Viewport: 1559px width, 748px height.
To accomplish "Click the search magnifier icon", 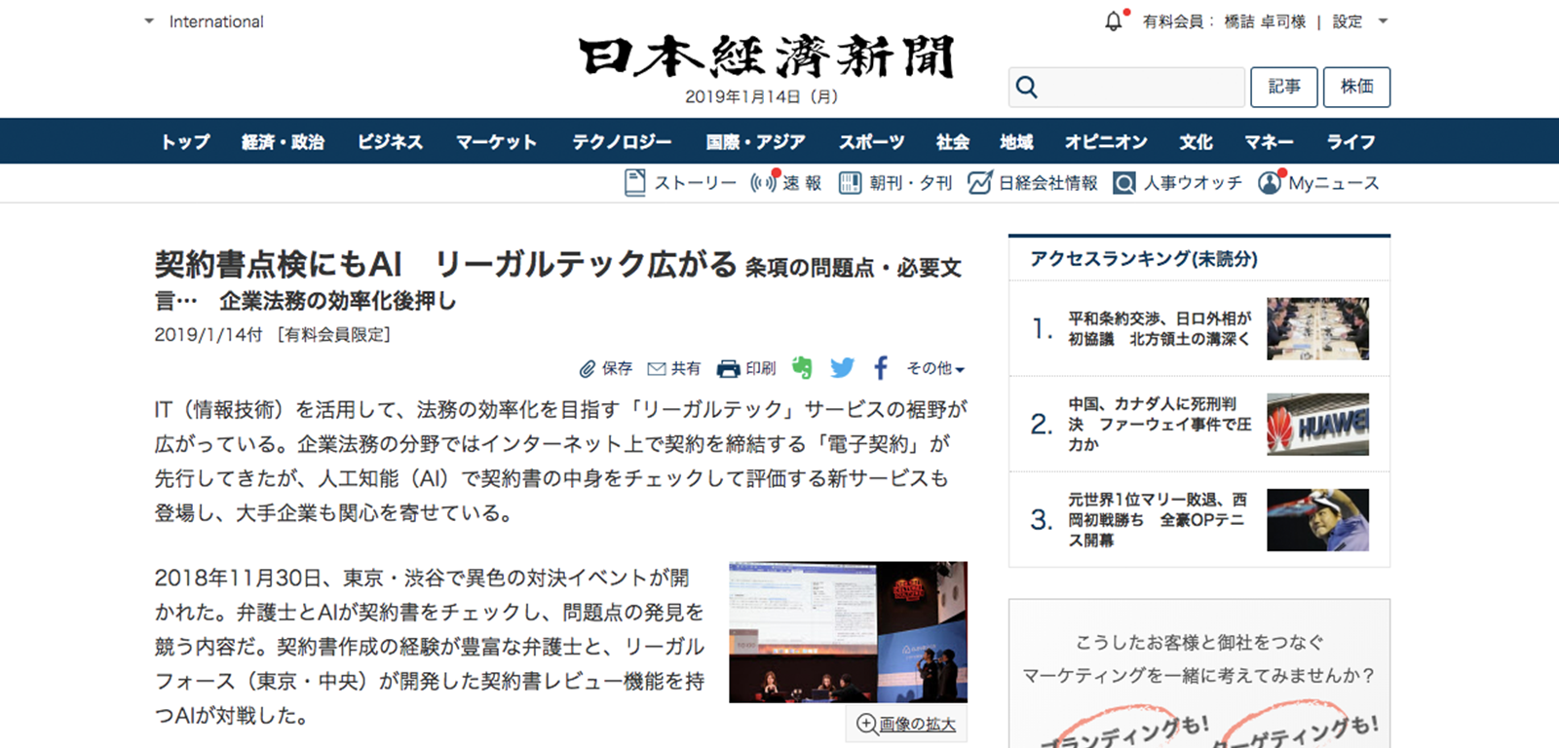I will (1027, 88).
